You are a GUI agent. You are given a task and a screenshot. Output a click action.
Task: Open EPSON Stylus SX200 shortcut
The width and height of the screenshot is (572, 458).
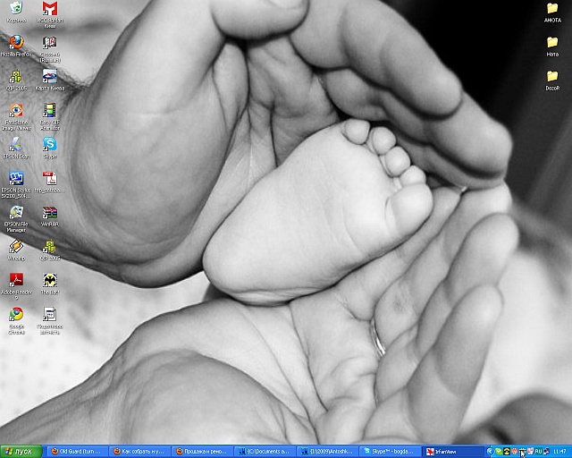[16, 185]
